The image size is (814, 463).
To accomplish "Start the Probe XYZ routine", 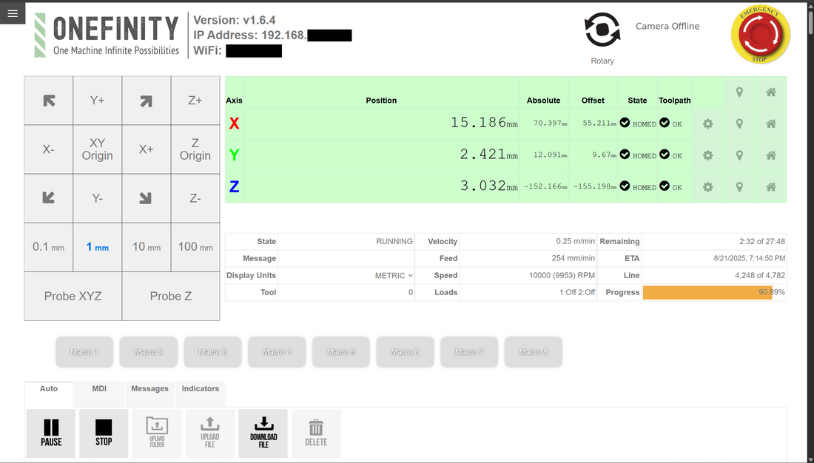I will click(x=73, y=296).
